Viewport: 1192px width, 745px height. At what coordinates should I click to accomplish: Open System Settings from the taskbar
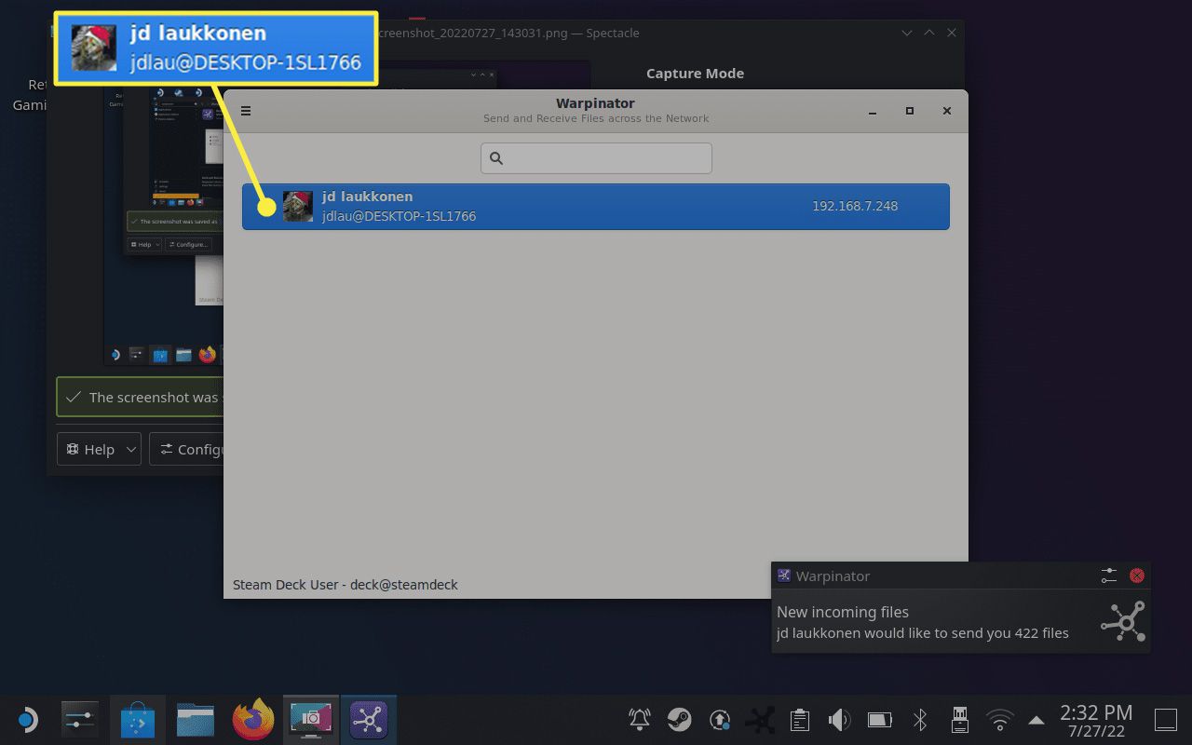pos(79,720)
